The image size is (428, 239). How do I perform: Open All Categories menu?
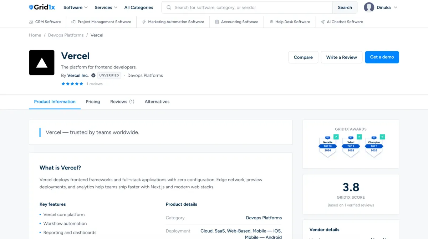click(x=139, y=7)
